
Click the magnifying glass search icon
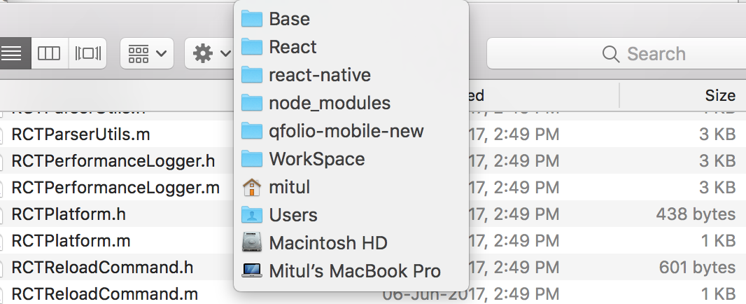pos(610,54)
